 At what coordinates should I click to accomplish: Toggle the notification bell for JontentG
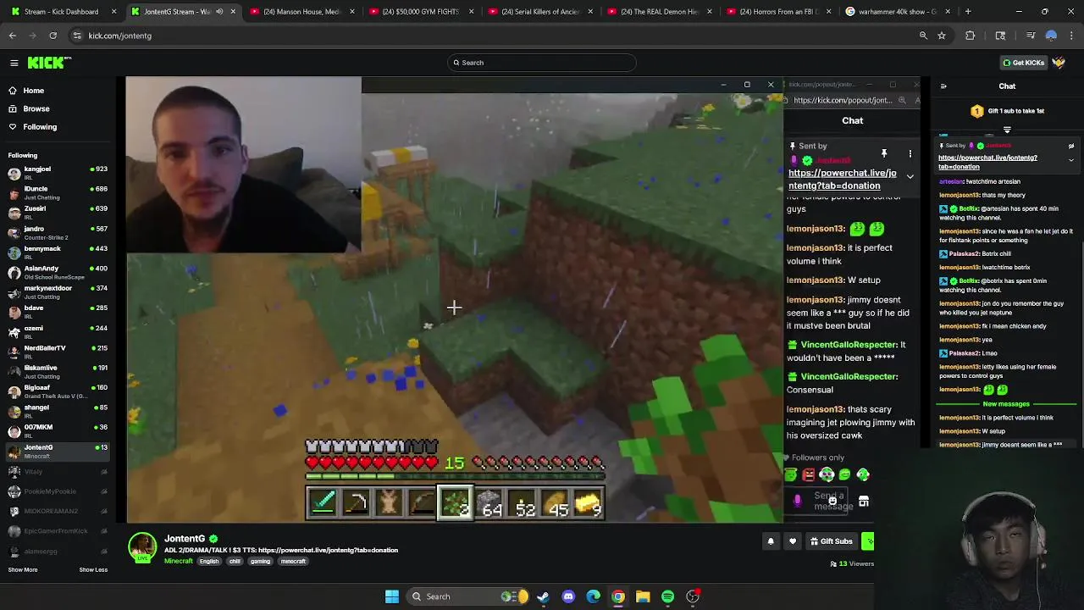(771, 541)
